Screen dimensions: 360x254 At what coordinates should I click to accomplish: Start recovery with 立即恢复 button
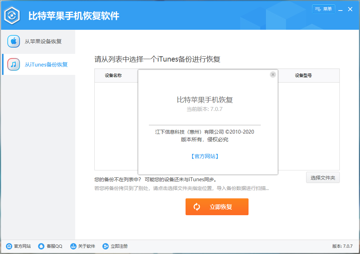point(217,207)
